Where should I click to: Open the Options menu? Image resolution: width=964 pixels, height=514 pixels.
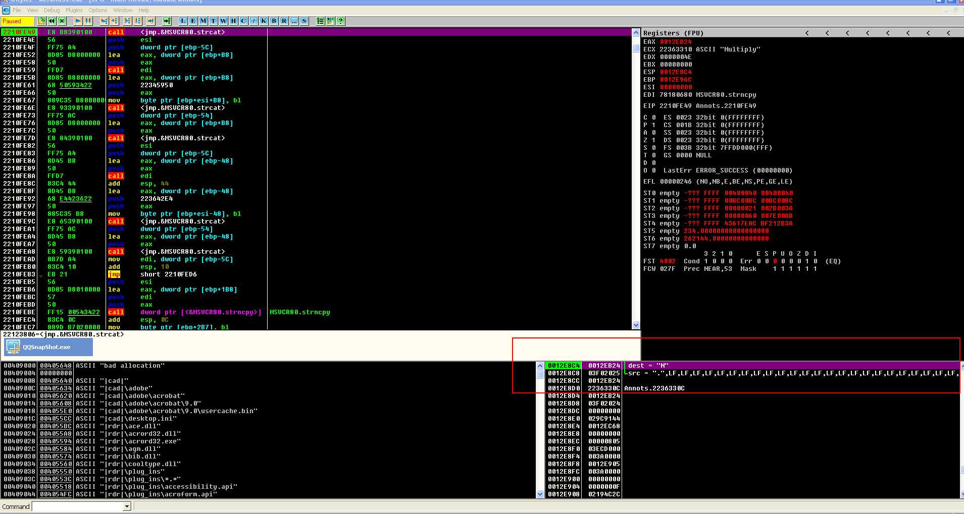click(97, 10)
